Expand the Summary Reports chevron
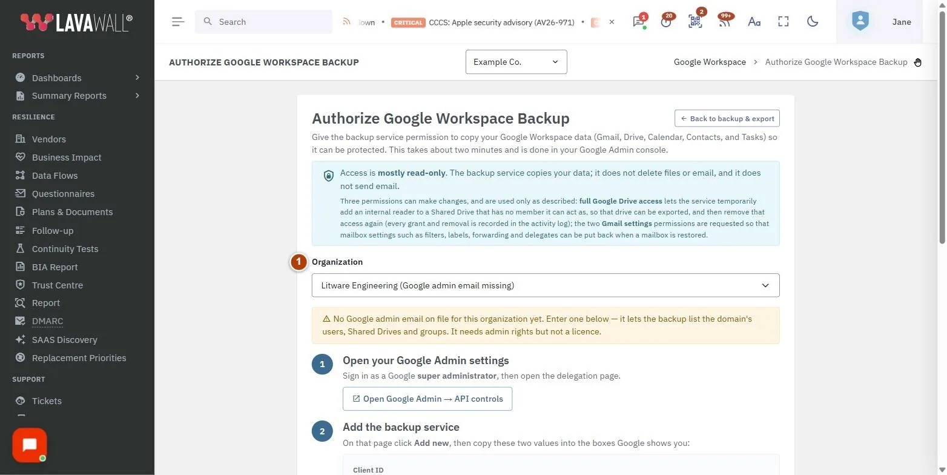This screenshot has height=475, width=947. coord(137,96)
